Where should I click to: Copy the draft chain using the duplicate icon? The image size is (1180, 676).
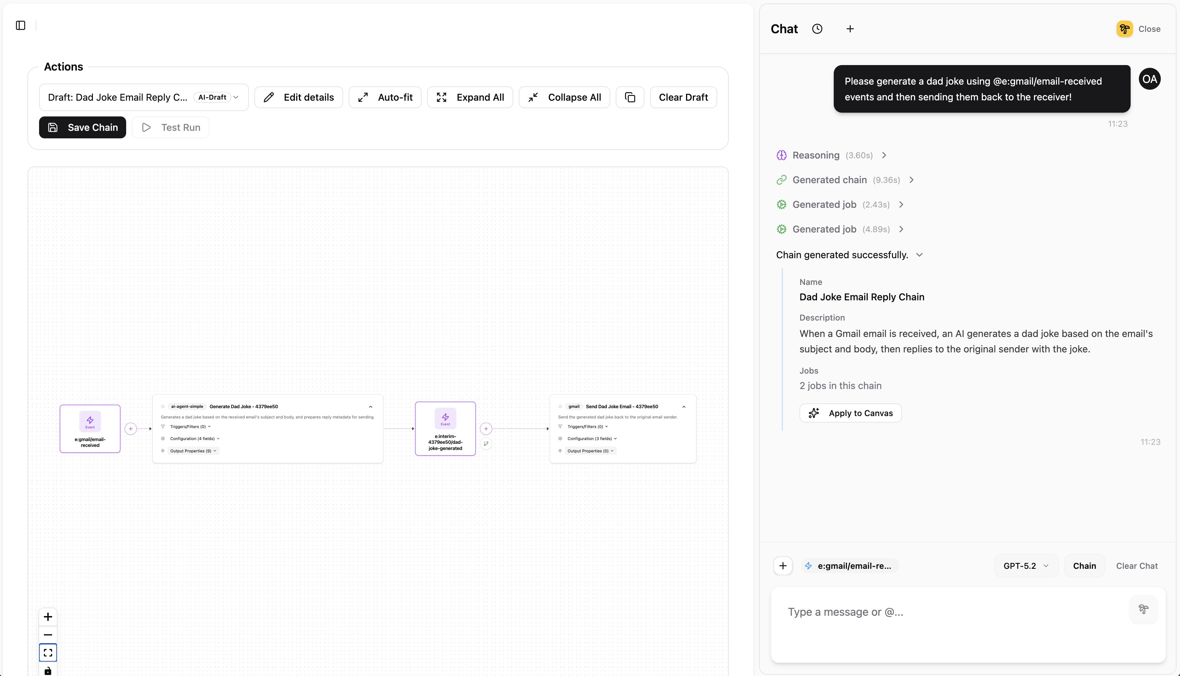coord(630,97)
